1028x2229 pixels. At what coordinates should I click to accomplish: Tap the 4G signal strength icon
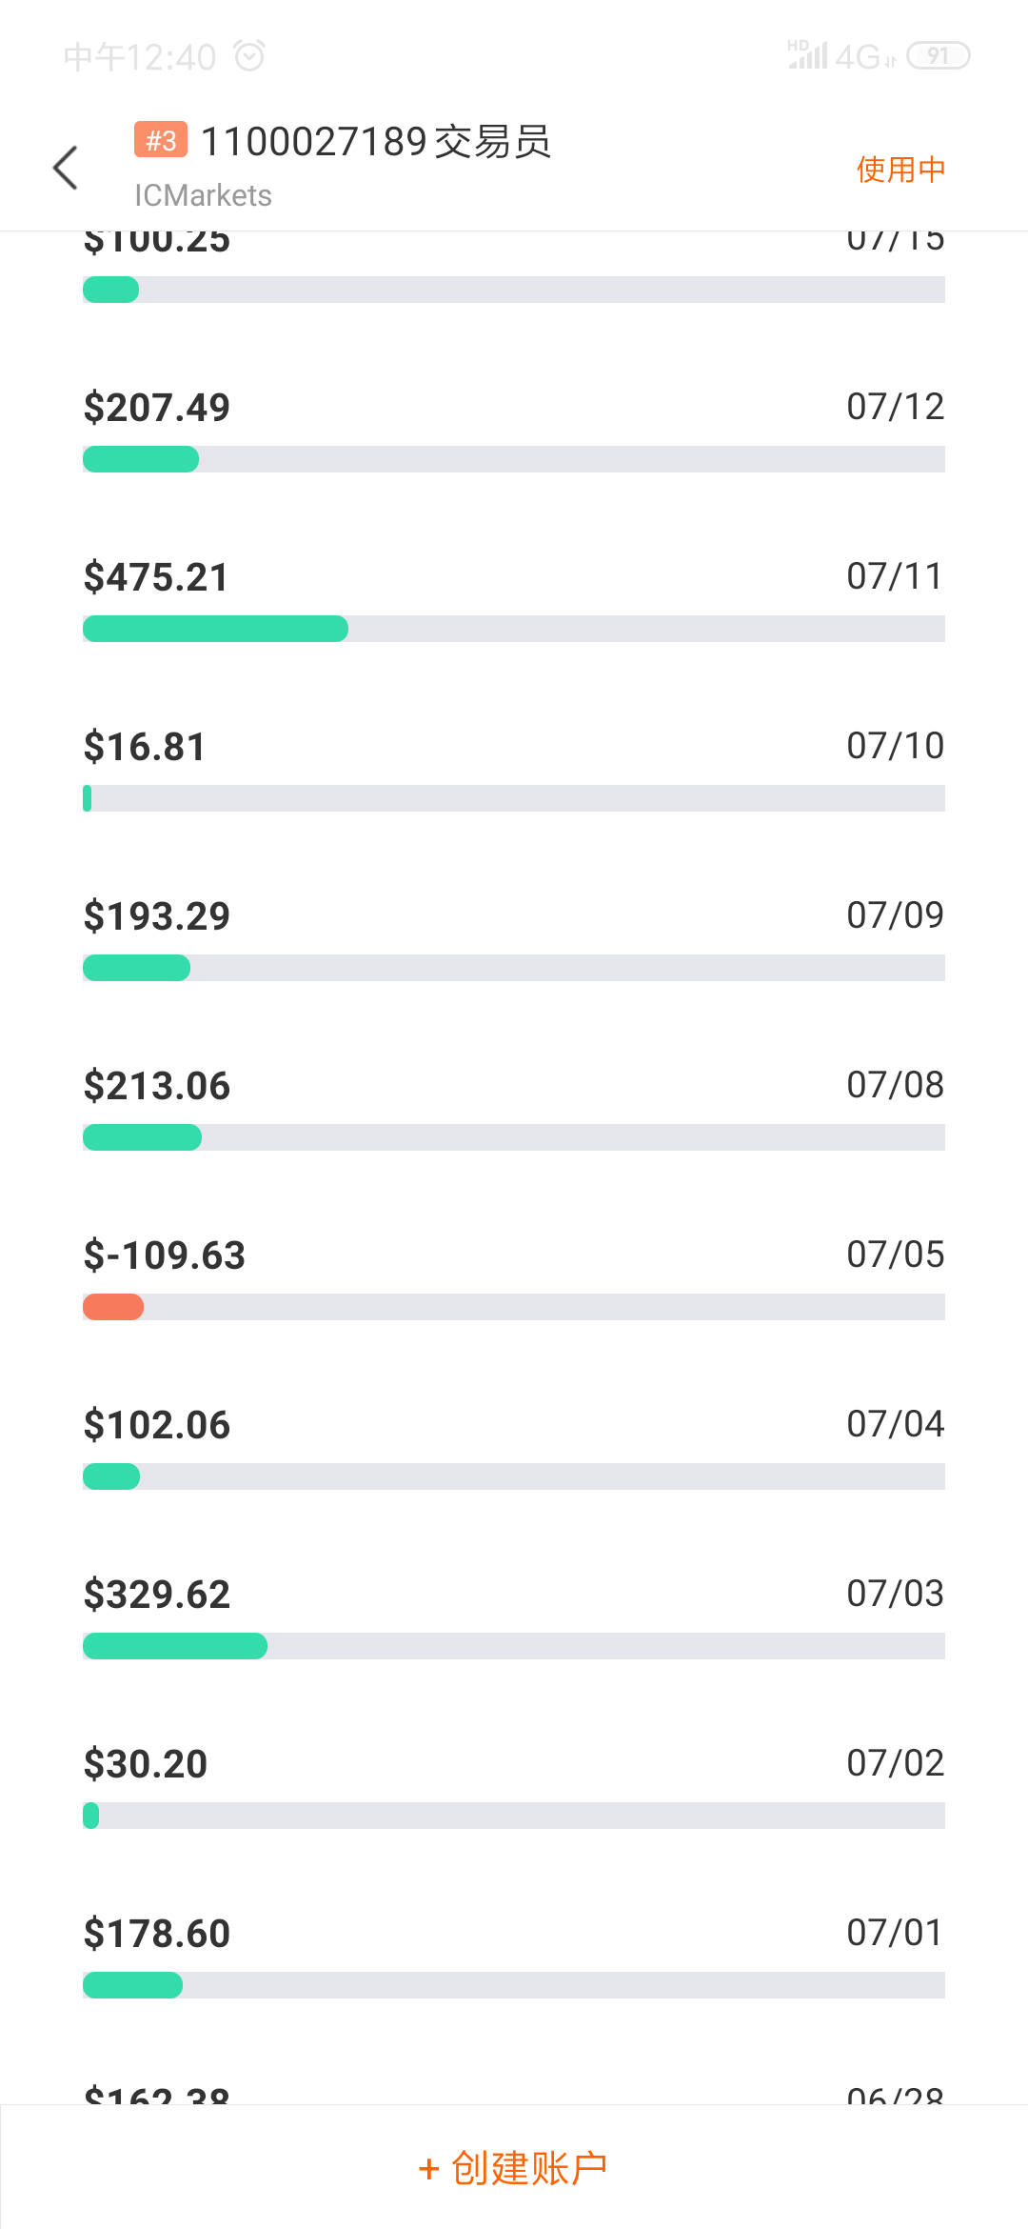[841, 56]
